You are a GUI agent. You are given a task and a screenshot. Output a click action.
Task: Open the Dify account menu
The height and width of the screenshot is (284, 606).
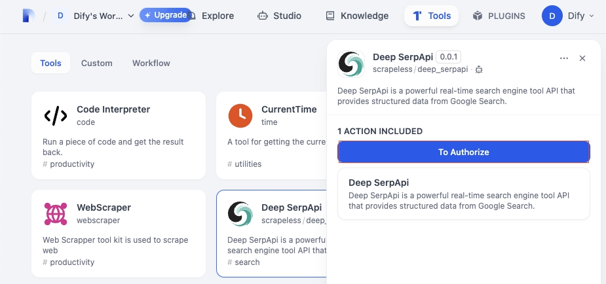coord(568,16)
